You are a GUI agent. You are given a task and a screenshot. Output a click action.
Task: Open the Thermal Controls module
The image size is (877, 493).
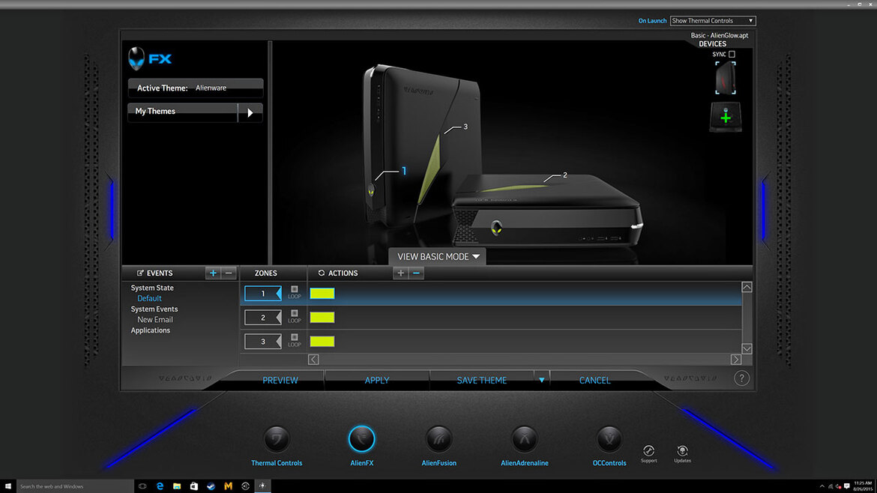pyautogui.click(x=277, y=439)
